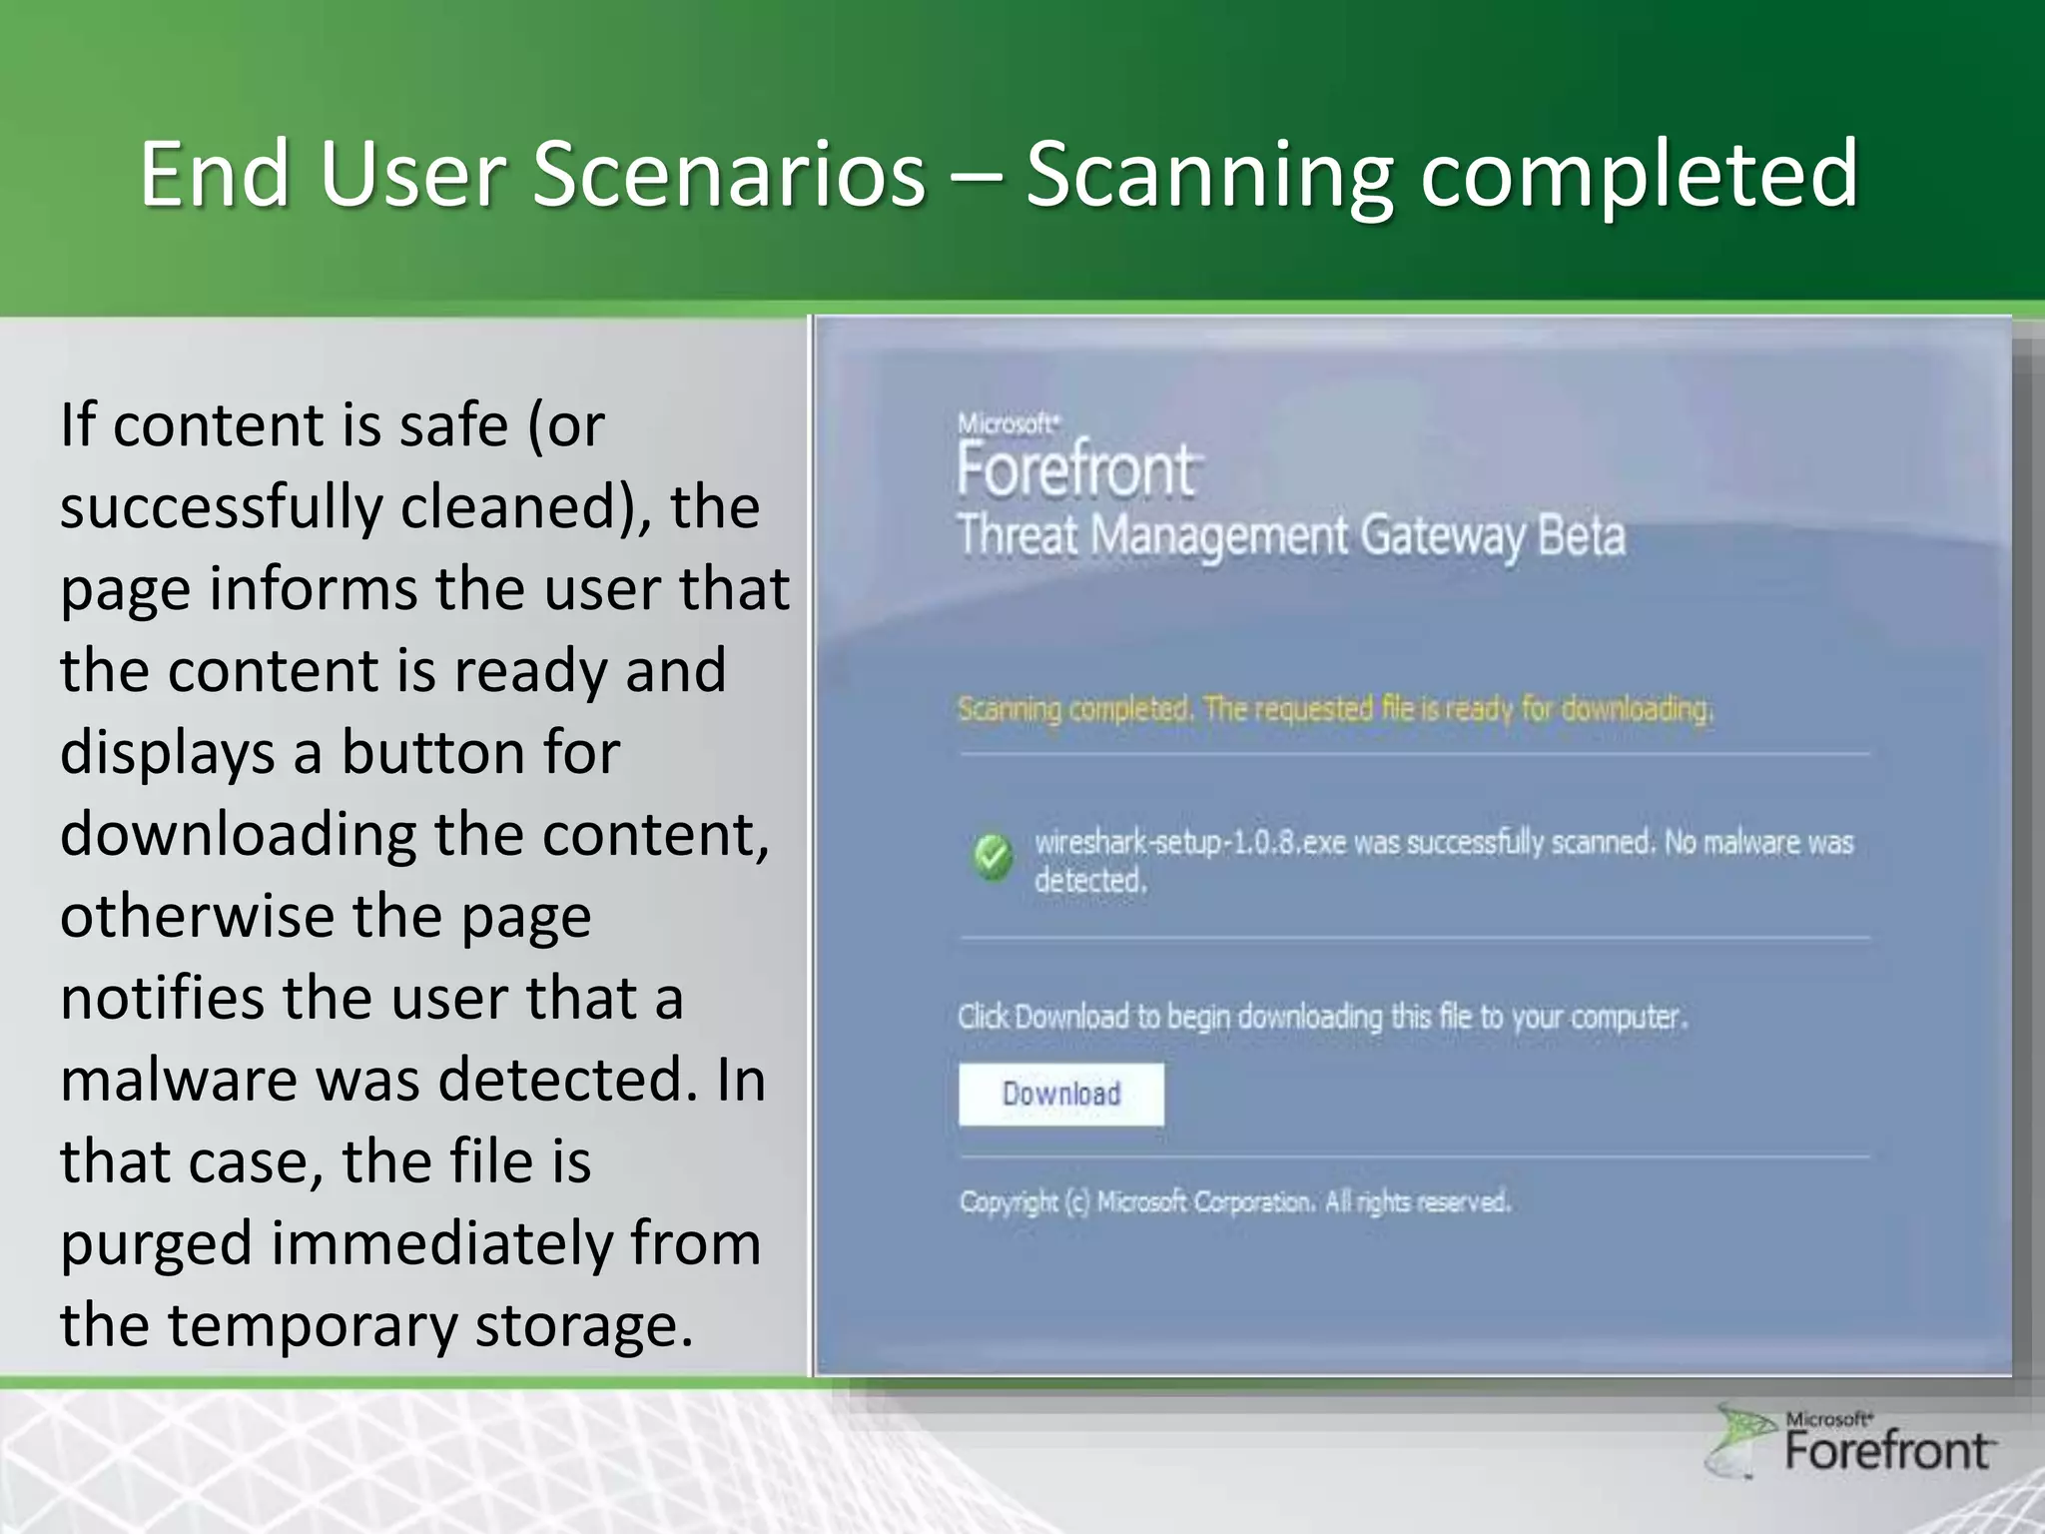The image size is (2045, 1534).
Task: Click the 'wireshark-setup-1.0.8.exe was successfully scanned' text
Action: (1443, 861)
